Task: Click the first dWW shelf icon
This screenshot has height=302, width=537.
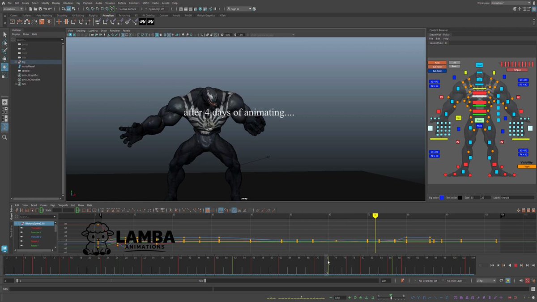Action: tap(143, 21)
